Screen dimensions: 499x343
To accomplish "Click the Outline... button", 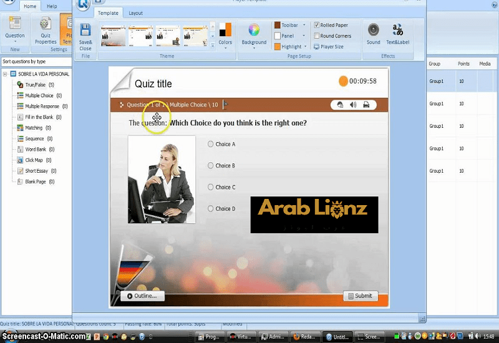I will point(143,296).
